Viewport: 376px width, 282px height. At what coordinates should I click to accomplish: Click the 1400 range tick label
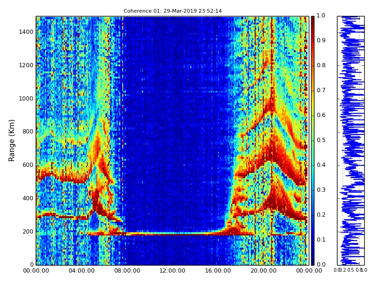[x=26, y=32]
